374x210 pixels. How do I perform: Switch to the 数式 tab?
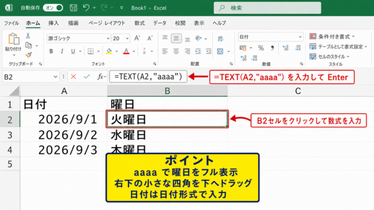[140, 23]
